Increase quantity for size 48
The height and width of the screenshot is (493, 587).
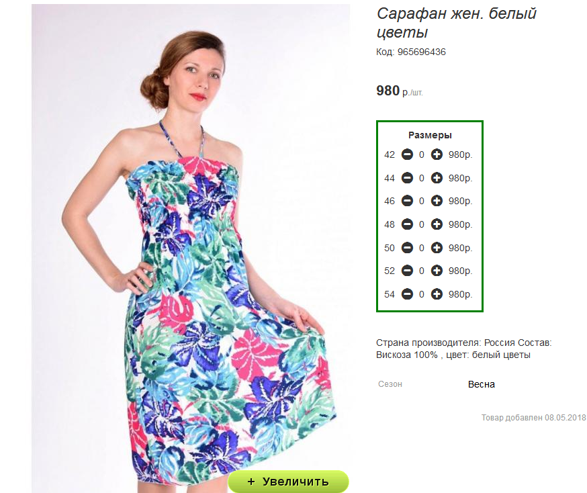pos(437,224)
